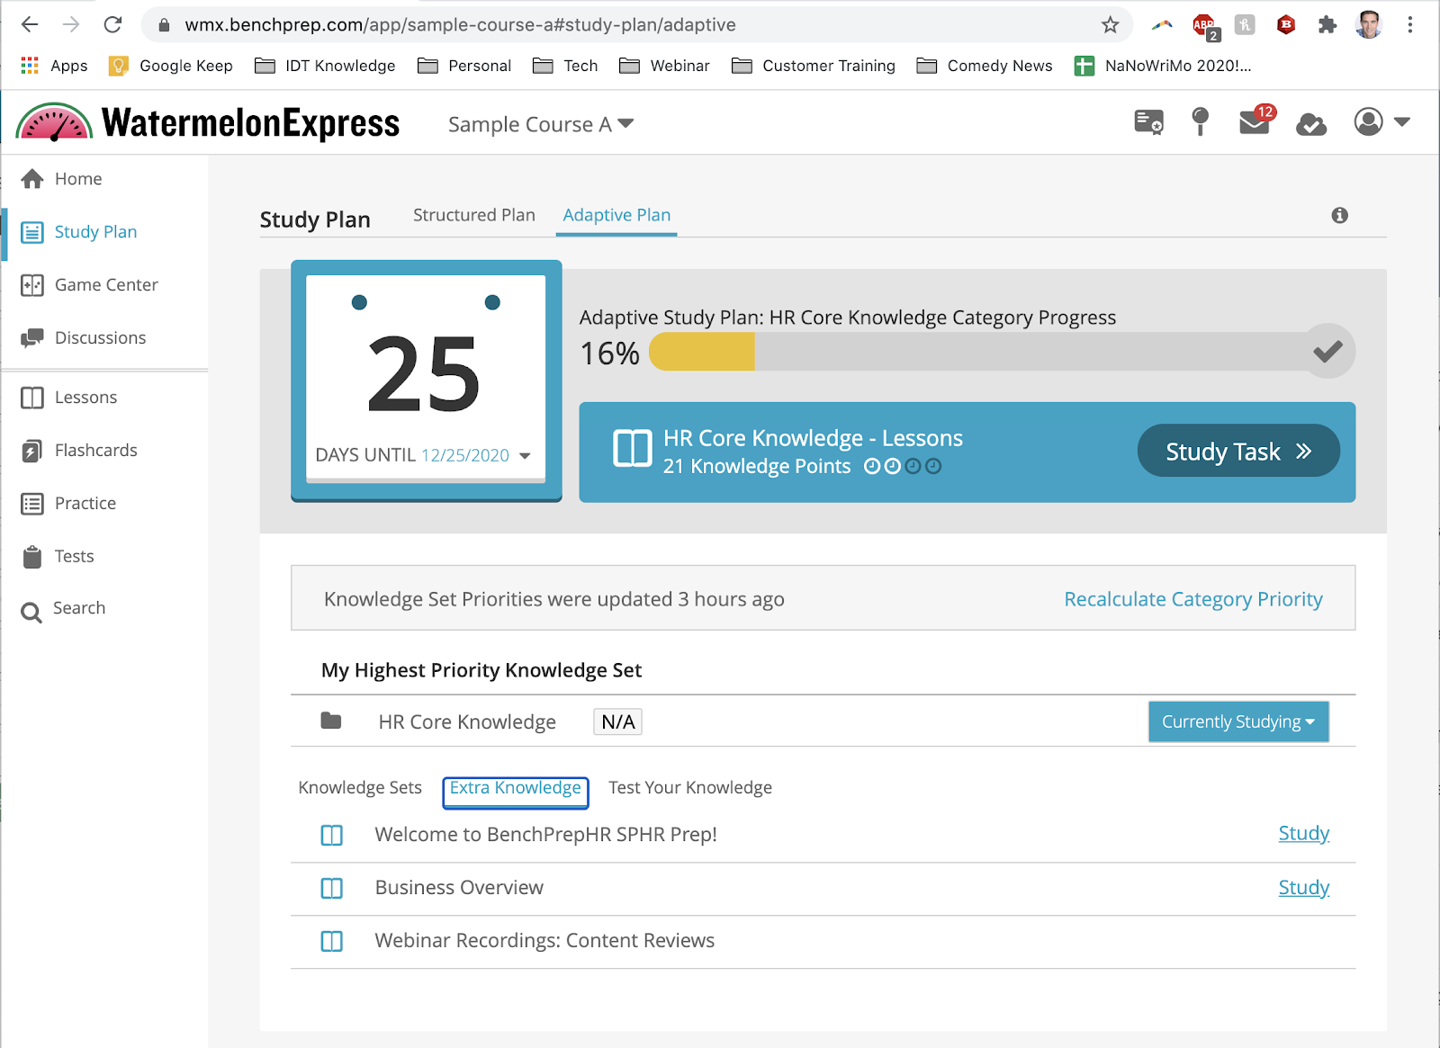Expand the Sample Course A dropdown
Screen dimensions: 1440x1048
[x=541, y=124]
